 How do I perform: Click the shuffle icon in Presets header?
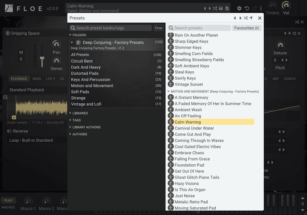[x=246, y=18]
